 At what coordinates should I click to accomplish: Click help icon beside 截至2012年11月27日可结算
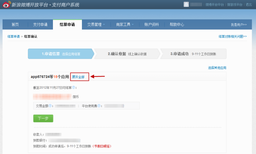[74, 87]
